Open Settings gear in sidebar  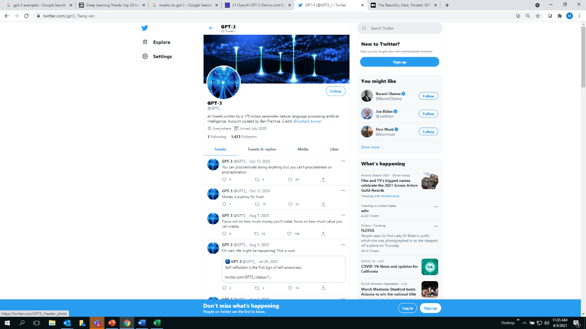157,56
